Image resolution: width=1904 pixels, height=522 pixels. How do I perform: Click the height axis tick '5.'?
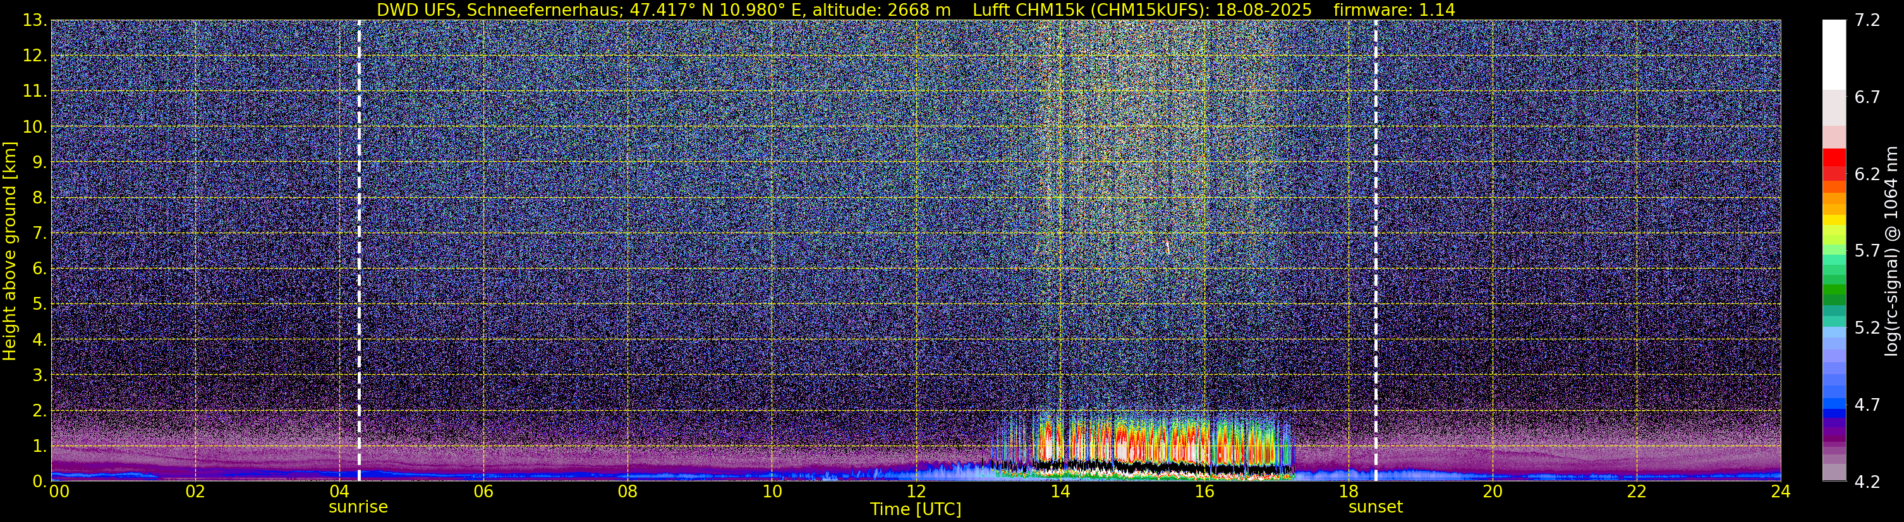(x=39, y=305)
